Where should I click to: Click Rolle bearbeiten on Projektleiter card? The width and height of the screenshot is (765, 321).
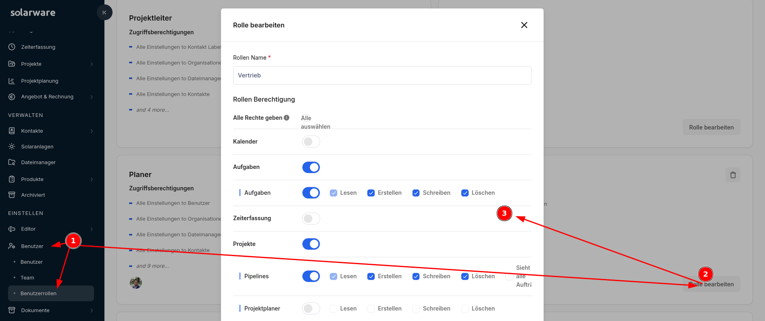click(x=711, y=127)
